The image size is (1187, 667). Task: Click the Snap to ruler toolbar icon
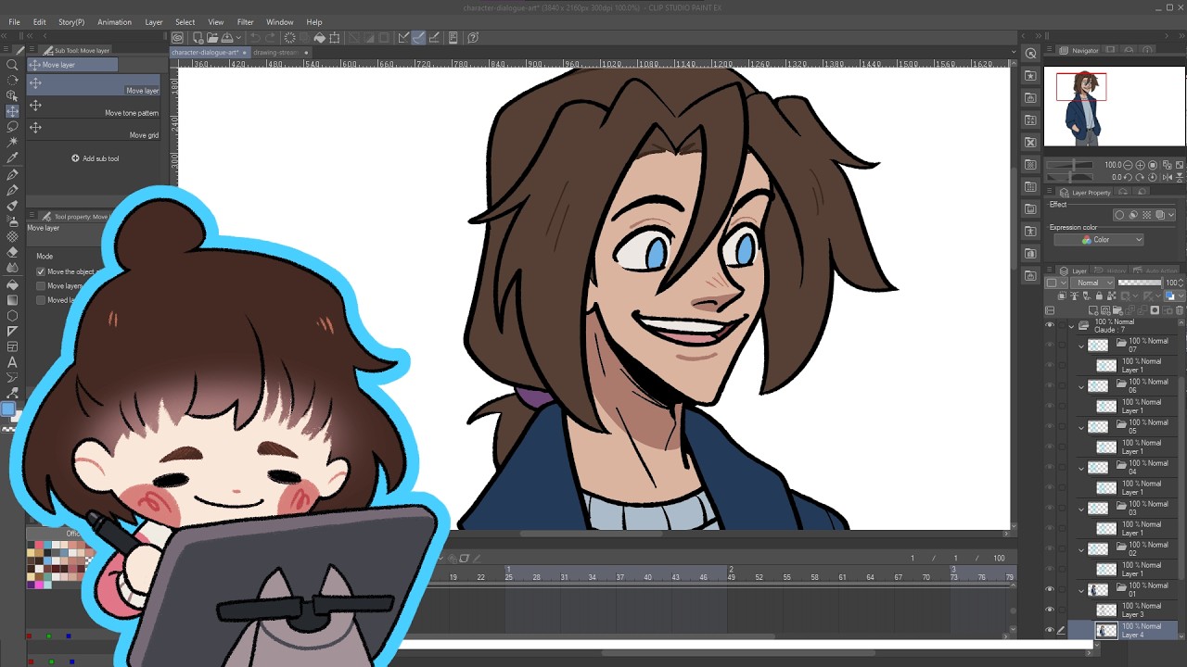(402, 38)
